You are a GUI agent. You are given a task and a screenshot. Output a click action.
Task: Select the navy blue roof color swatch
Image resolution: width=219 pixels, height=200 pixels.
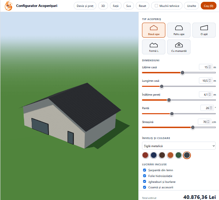(154, 155)
